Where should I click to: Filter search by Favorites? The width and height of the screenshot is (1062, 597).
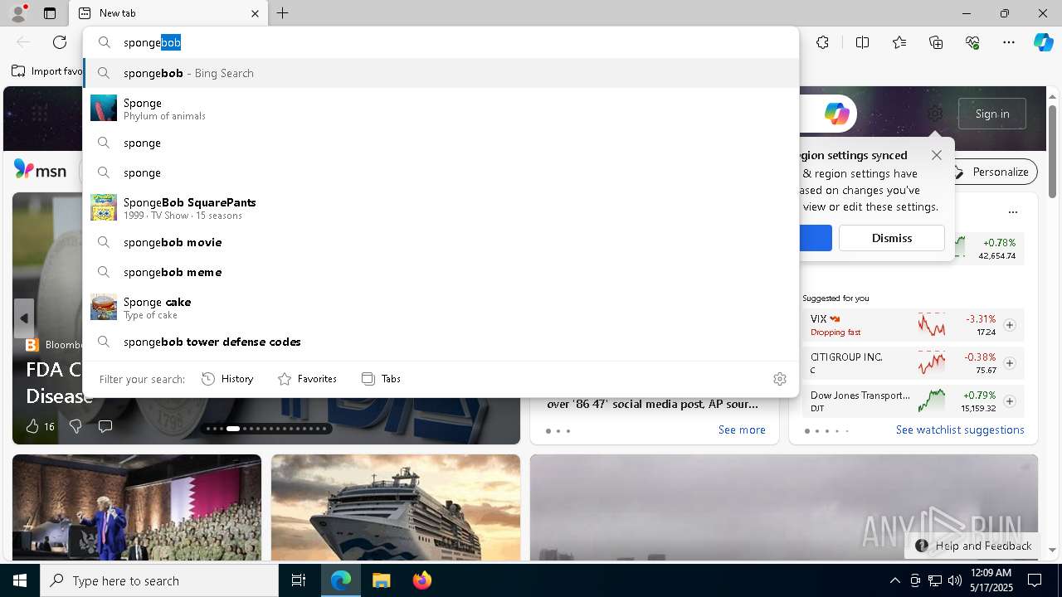click(x=307, y=379)
